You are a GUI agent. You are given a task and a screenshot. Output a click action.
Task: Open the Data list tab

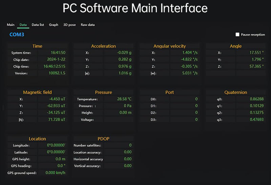point(38,25)
